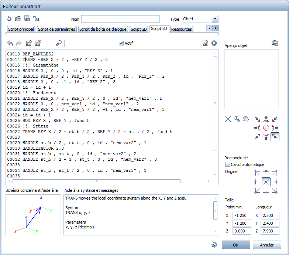Click the script editor vertical scrollbar
Viewport: 289px width, 255px height.
[x=215, y=103]
